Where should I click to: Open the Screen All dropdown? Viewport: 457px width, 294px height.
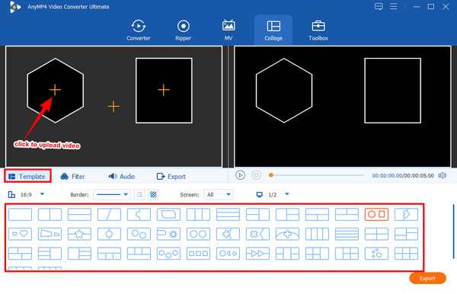coord(219,194)
